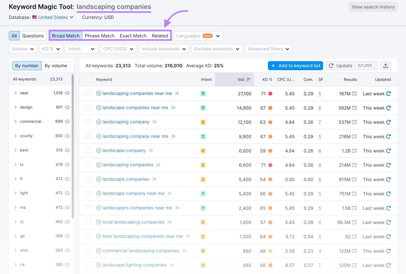Click the refresh arrow inside the Update button
The width and height of the screenshot is (406, 274).
(331, 66)
